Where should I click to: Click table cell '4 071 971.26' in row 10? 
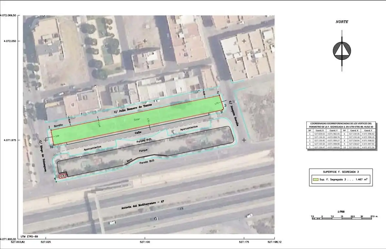(368, 147)
